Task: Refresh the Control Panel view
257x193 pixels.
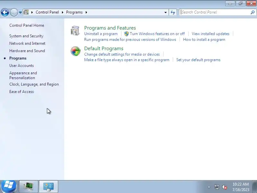Action: [173, 12]
